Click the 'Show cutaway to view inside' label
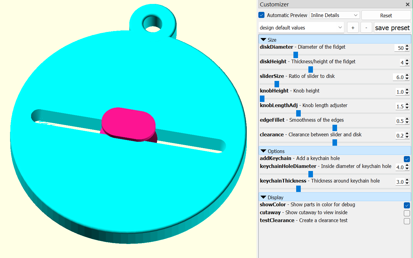The height and width of the screenshot is (258, 413). click(316, 212)
